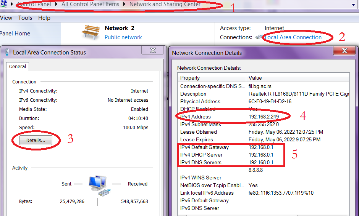The height and width of the screenshot is (216, 359).
Task: Select the IPv6 DNS Server row
Action: click(x=264, y=208)
